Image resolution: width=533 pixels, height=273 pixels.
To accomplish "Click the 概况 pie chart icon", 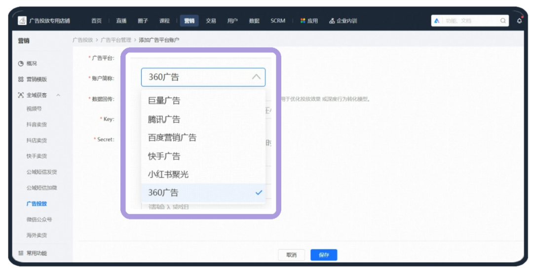I will pos(21,64).
